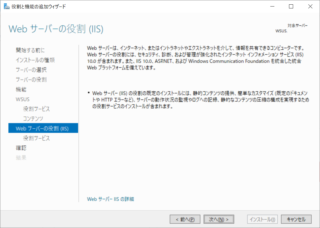Select インストールの種類 in sidebar
The height and width of the screenshot is (228, 320).
coord(35,60)
